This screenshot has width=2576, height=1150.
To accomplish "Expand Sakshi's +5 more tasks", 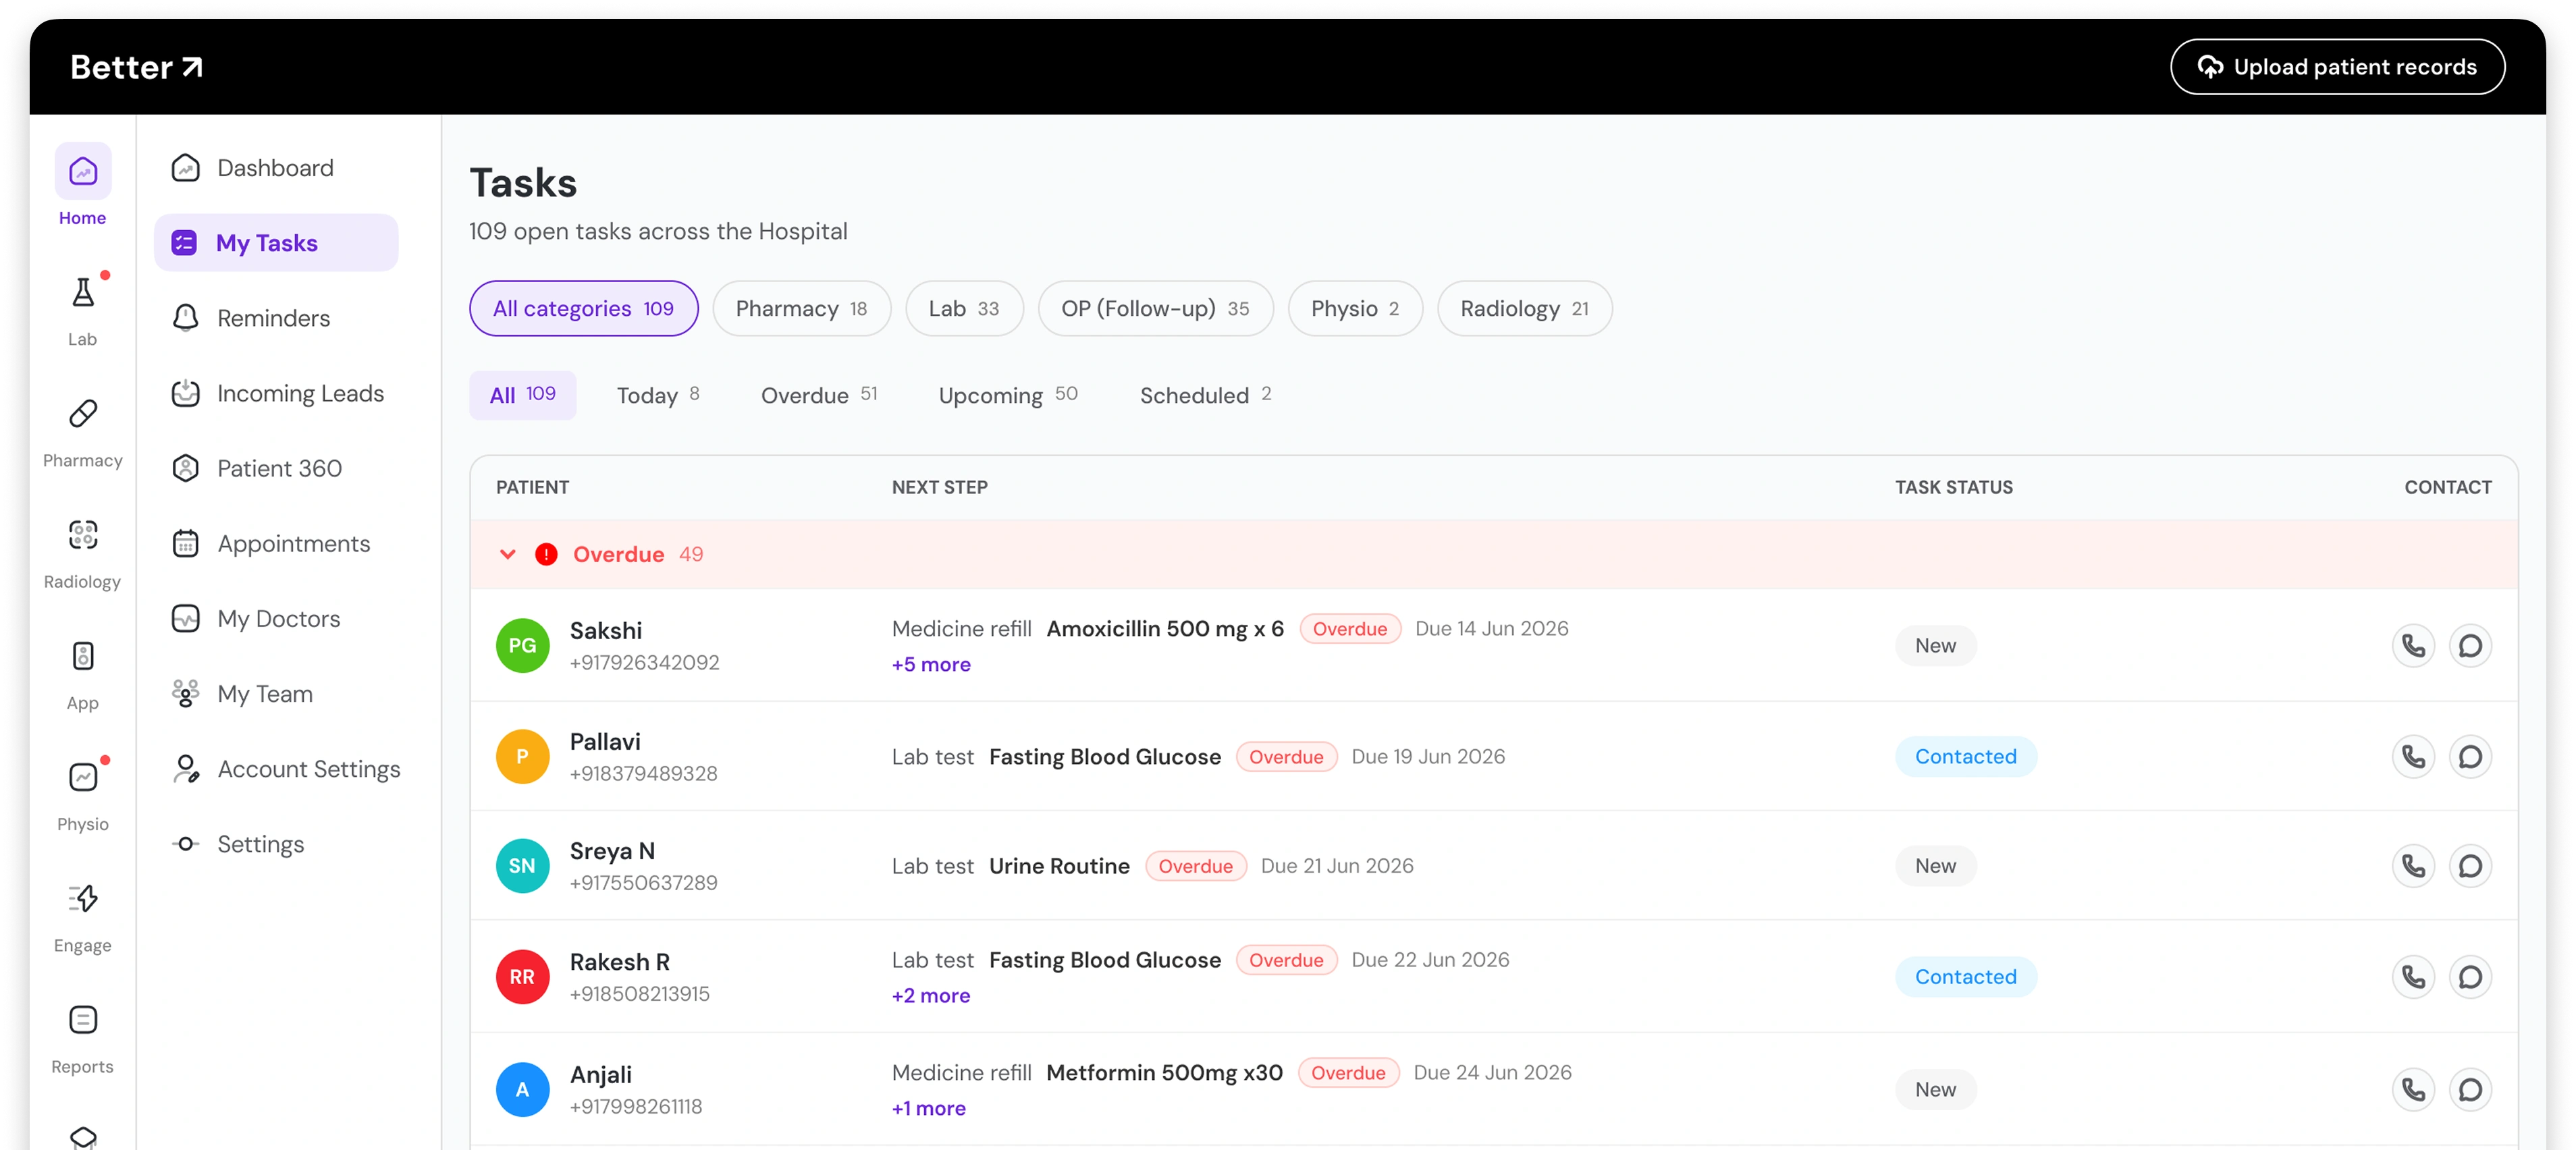I will (930, 664).
